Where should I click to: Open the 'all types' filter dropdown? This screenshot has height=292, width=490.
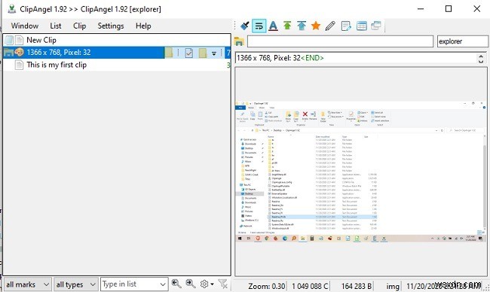click(76, 284)
